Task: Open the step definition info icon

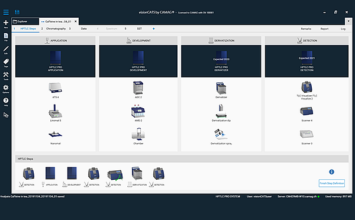Action: pos(331,172)
